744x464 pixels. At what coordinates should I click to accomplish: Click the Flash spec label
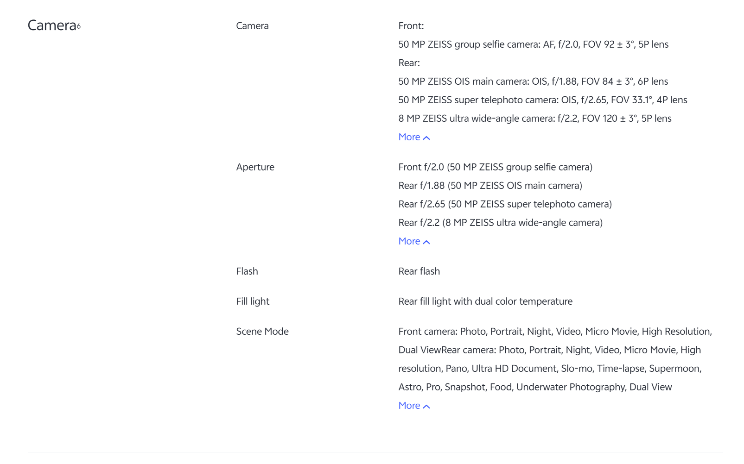[x=247, y=271]
